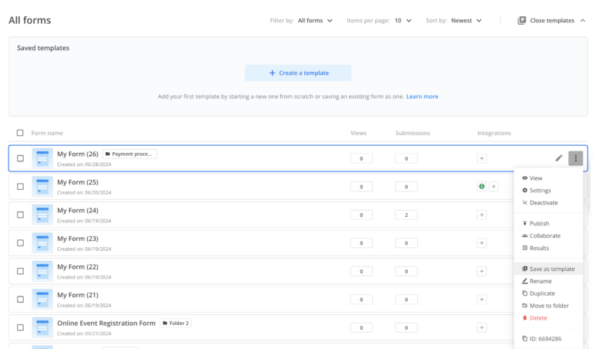Click the My Form (23) name

[77, 239]
